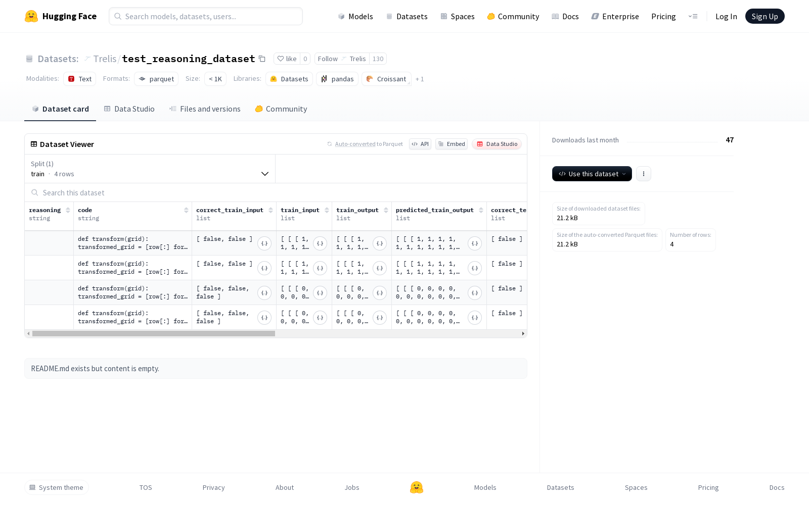809x505 pixels.
Task: Open the System theme switcher
Action: [57, 487]
